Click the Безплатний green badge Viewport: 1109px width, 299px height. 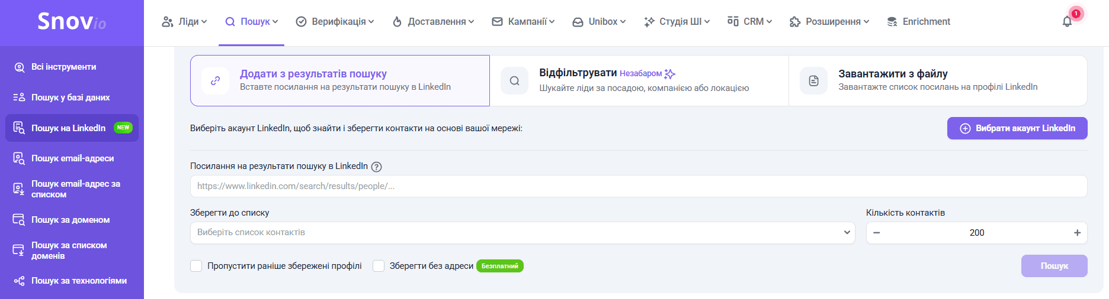(x=500, y=266)
